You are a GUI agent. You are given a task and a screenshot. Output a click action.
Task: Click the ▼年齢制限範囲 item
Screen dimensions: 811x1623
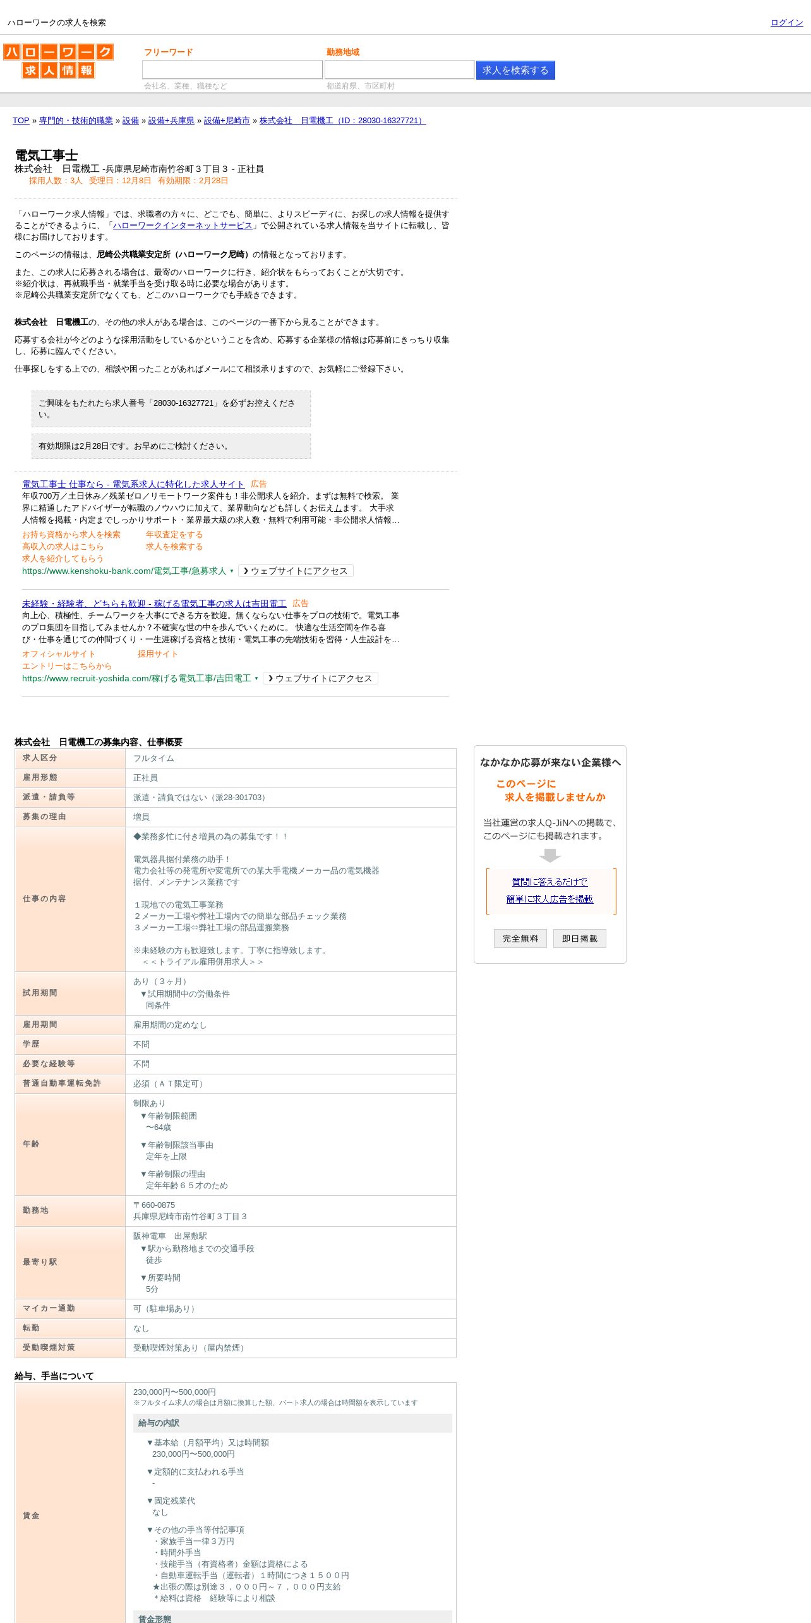[168, 1116]
